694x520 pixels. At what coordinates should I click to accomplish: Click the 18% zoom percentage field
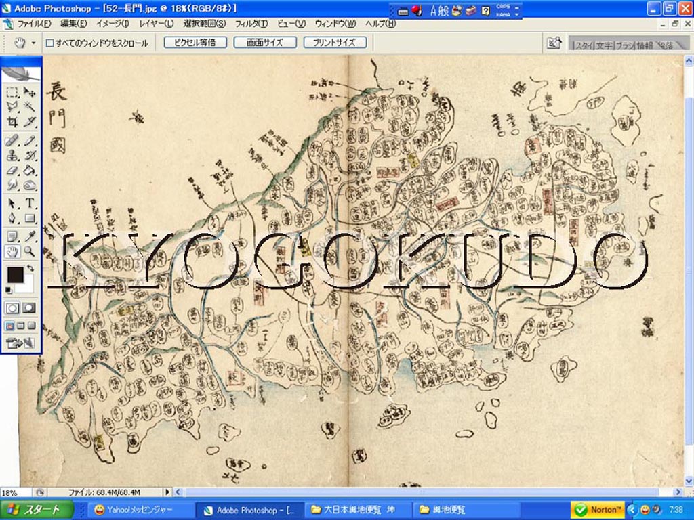point(16,492)
